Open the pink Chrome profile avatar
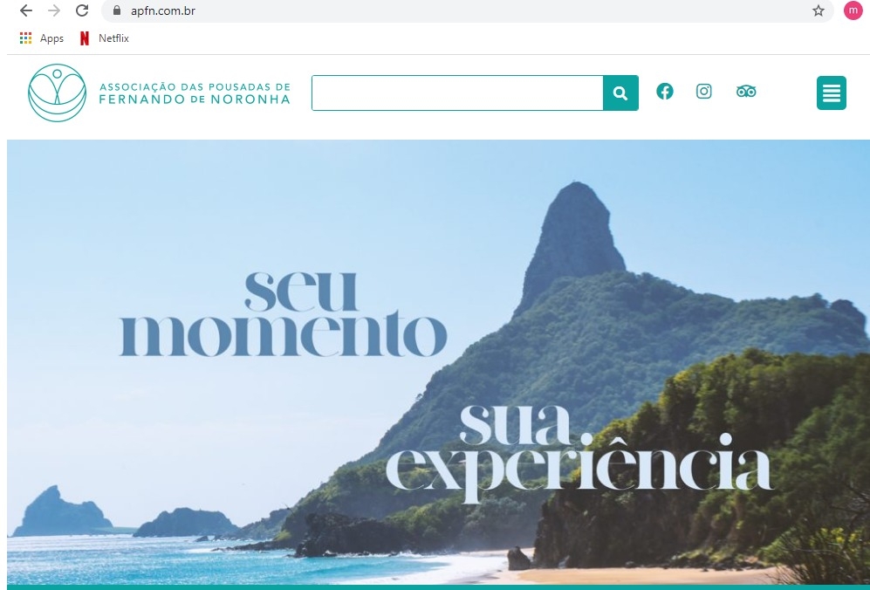The height and width of the screenshot is (590, 870). pos(853,10)
